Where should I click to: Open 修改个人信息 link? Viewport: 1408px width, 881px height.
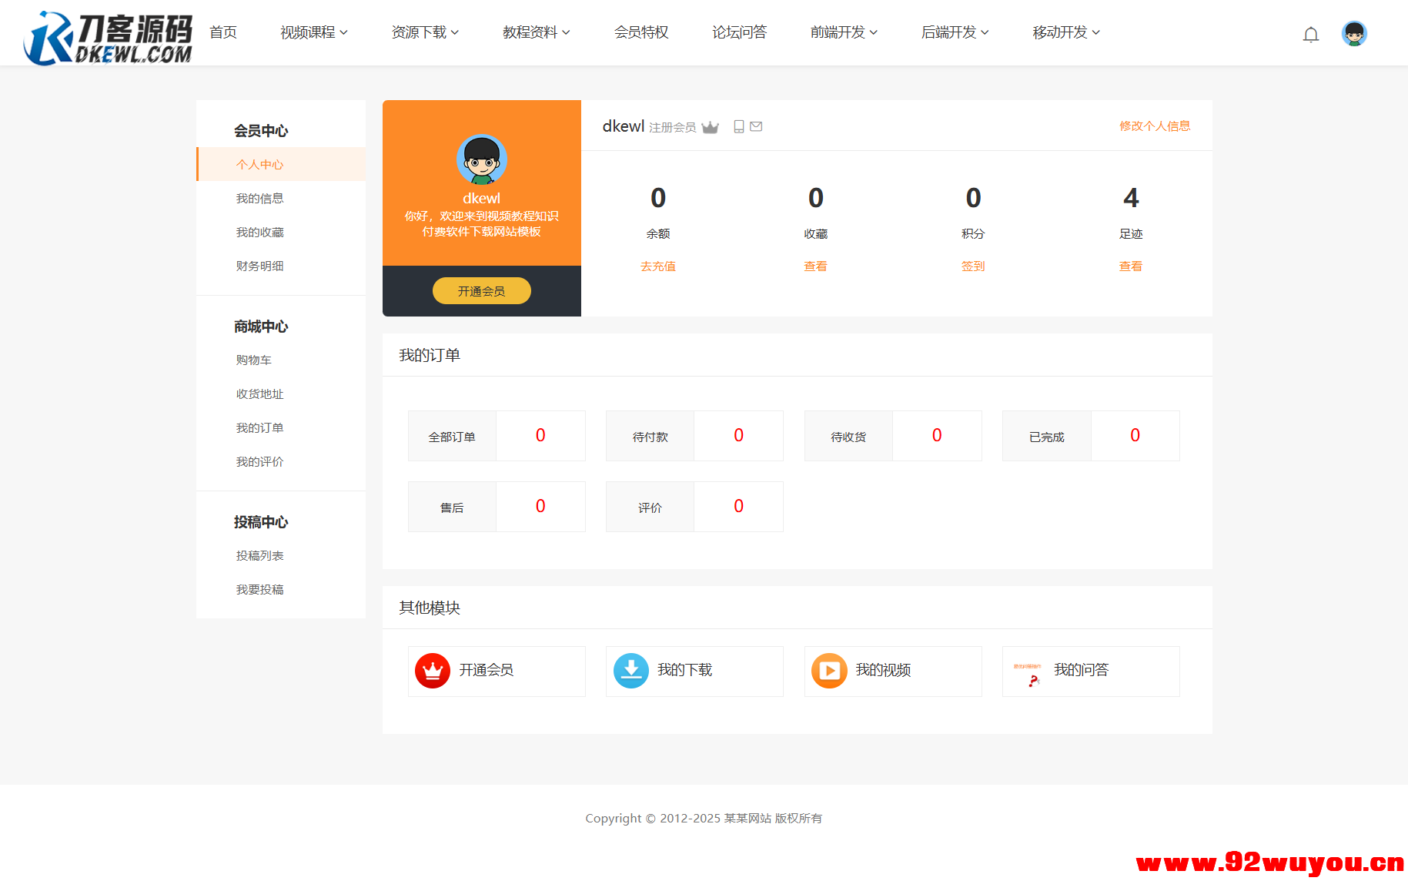[1154, 126]
